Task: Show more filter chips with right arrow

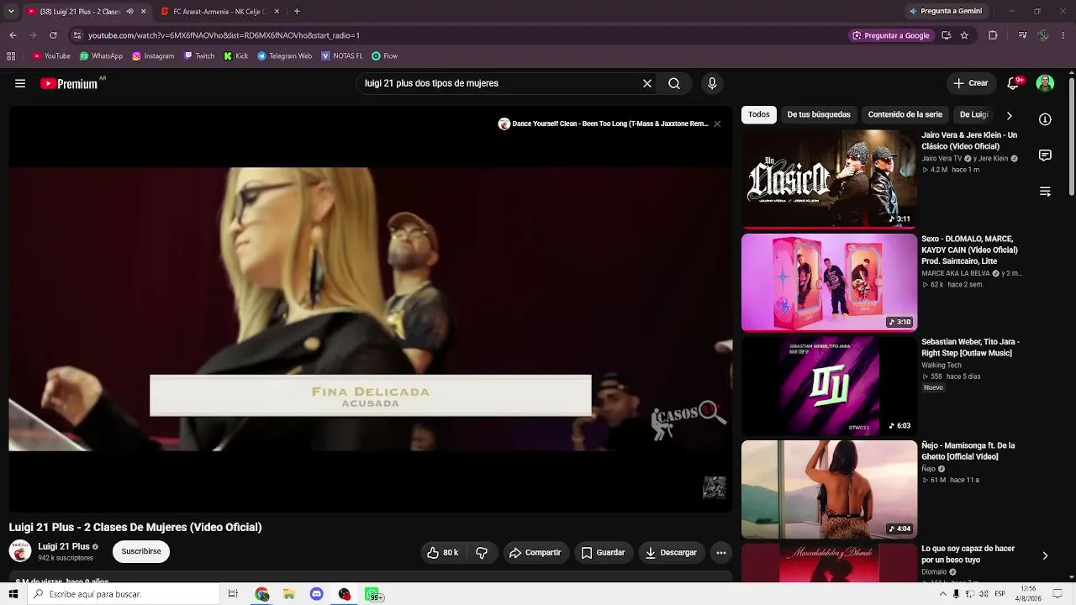Action: pos(1009,115)
